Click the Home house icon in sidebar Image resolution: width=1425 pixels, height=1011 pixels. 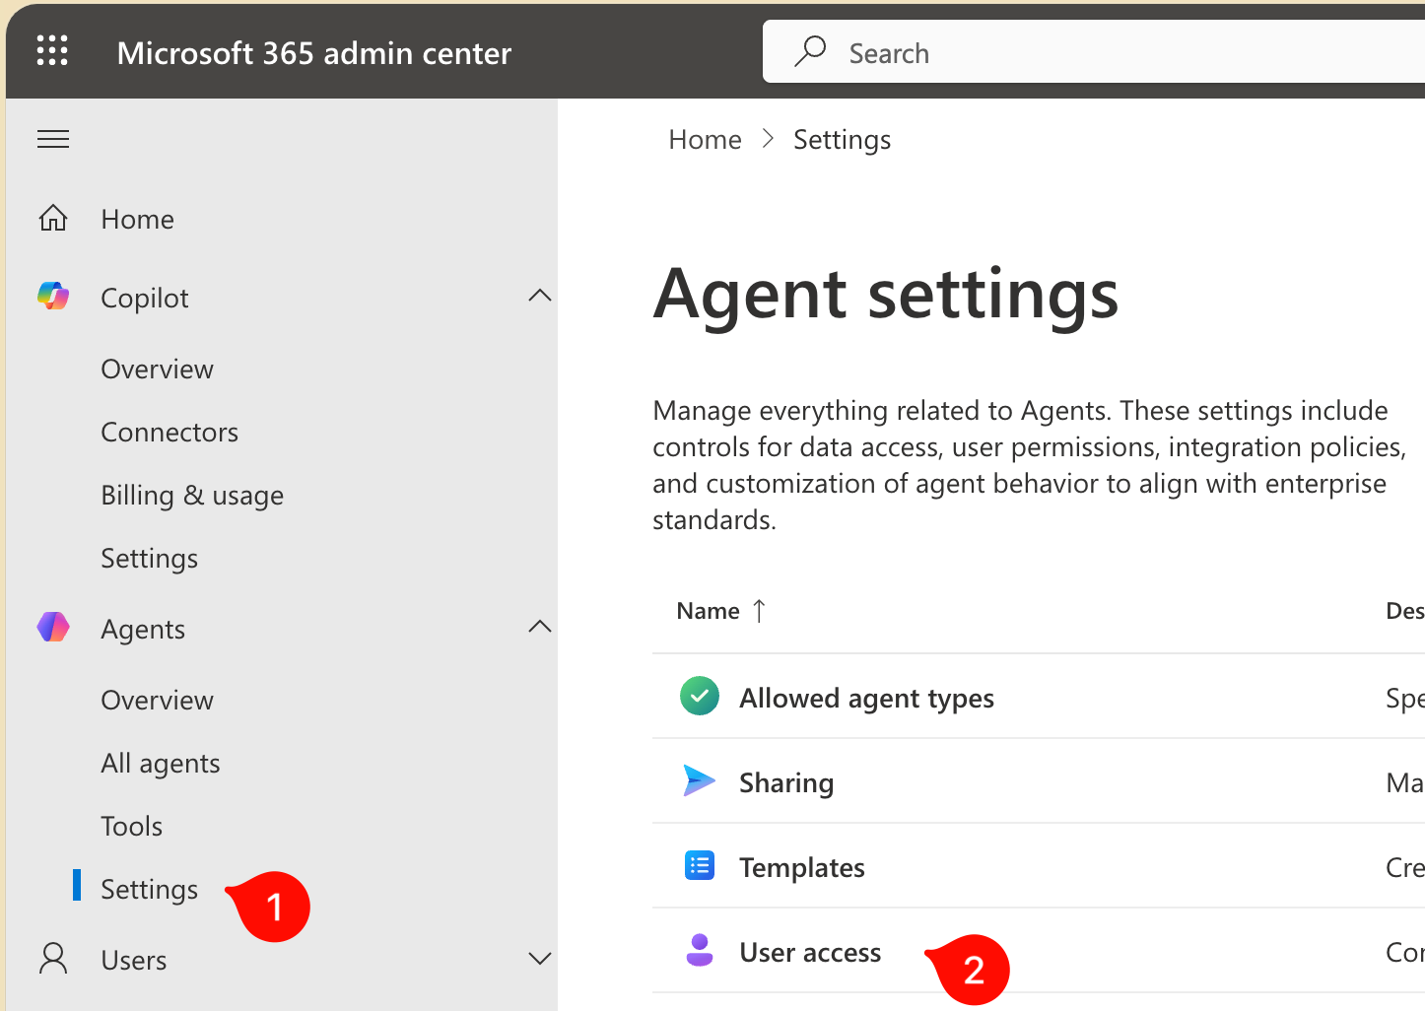[53, 218]
